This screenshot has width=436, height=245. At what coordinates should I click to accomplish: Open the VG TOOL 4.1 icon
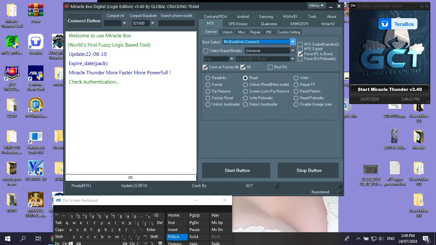pos(35,171)
